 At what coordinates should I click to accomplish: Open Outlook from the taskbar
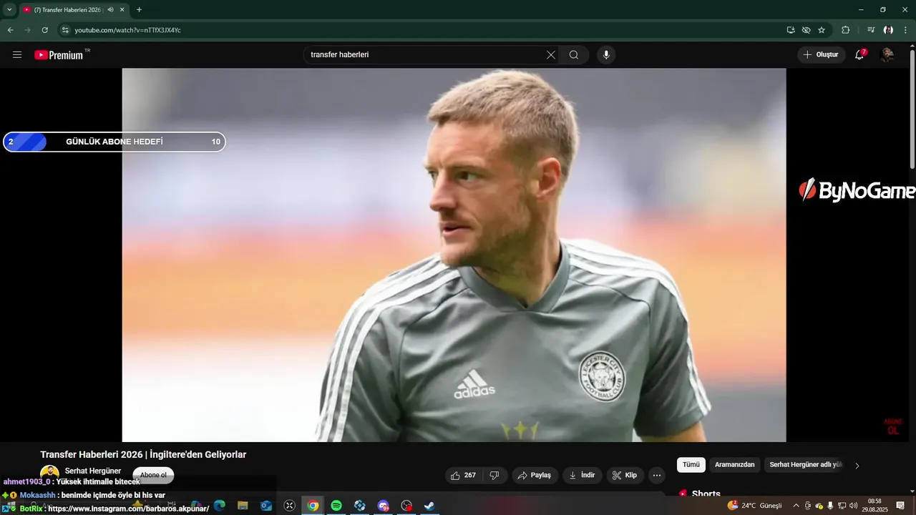266,506
